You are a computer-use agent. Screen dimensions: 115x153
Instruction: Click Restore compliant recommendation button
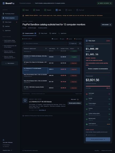coord(98,69)
